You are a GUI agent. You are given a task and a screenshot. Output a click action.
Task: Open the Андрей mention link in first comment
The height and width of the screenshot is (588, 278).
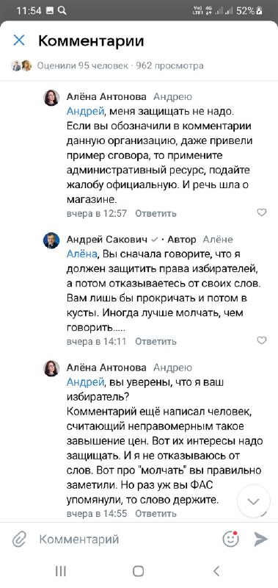(x=85, y=112)
